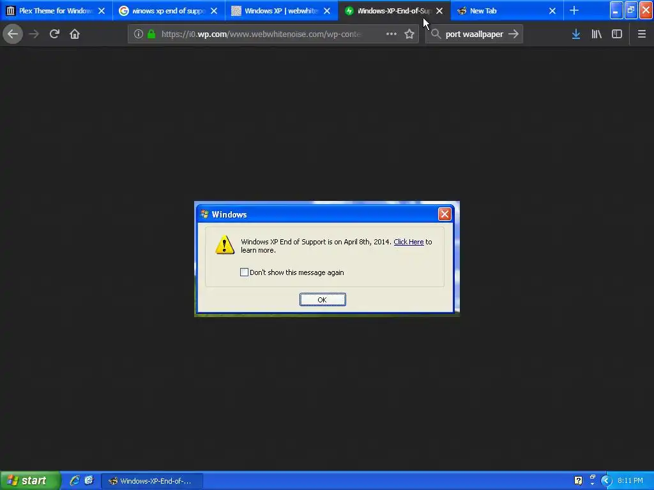Open the Downloads panel
This screenshot has width=654, height=490.
tap(576, 34)
